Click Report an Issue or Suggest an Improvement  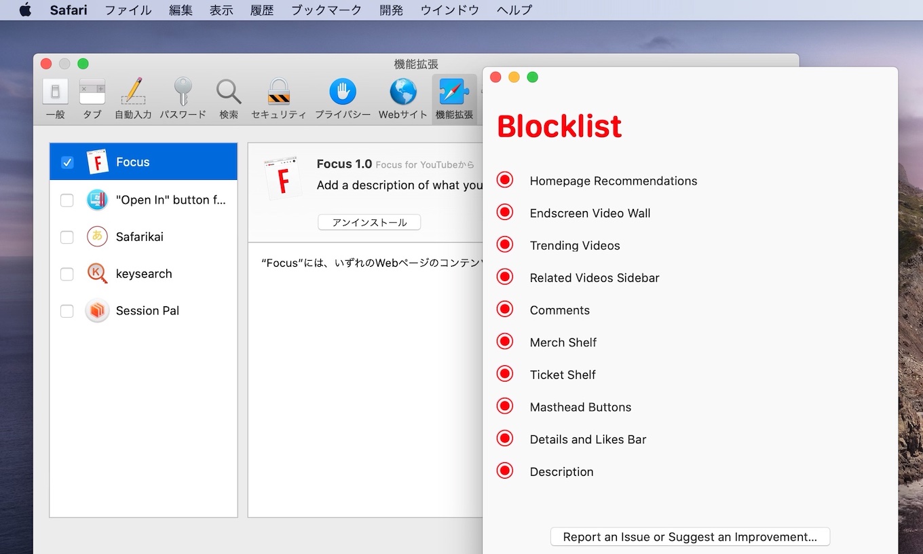690,537
